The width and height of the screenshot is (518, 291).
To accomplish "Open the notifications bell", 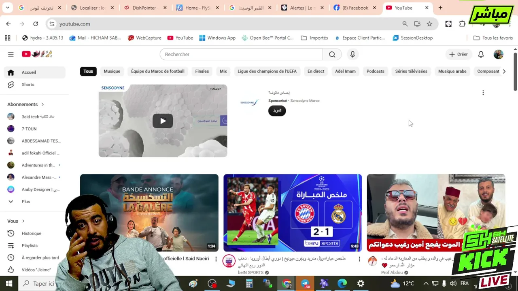I will tap(481, 54).
